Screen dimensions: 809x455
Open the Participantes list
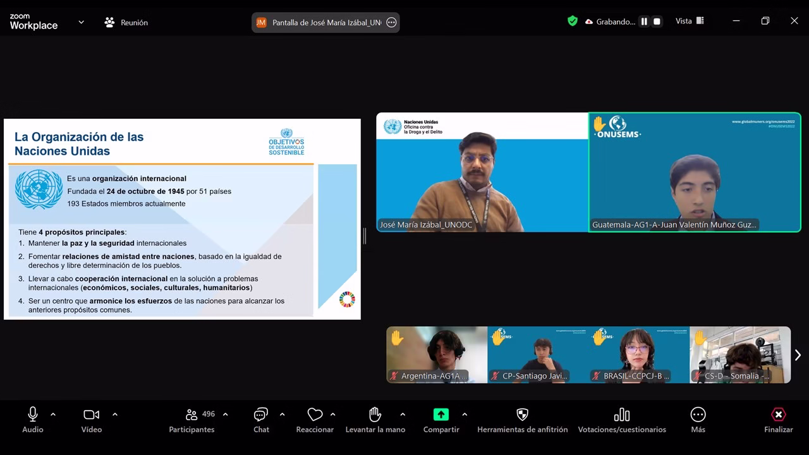(x=192, y=415)
